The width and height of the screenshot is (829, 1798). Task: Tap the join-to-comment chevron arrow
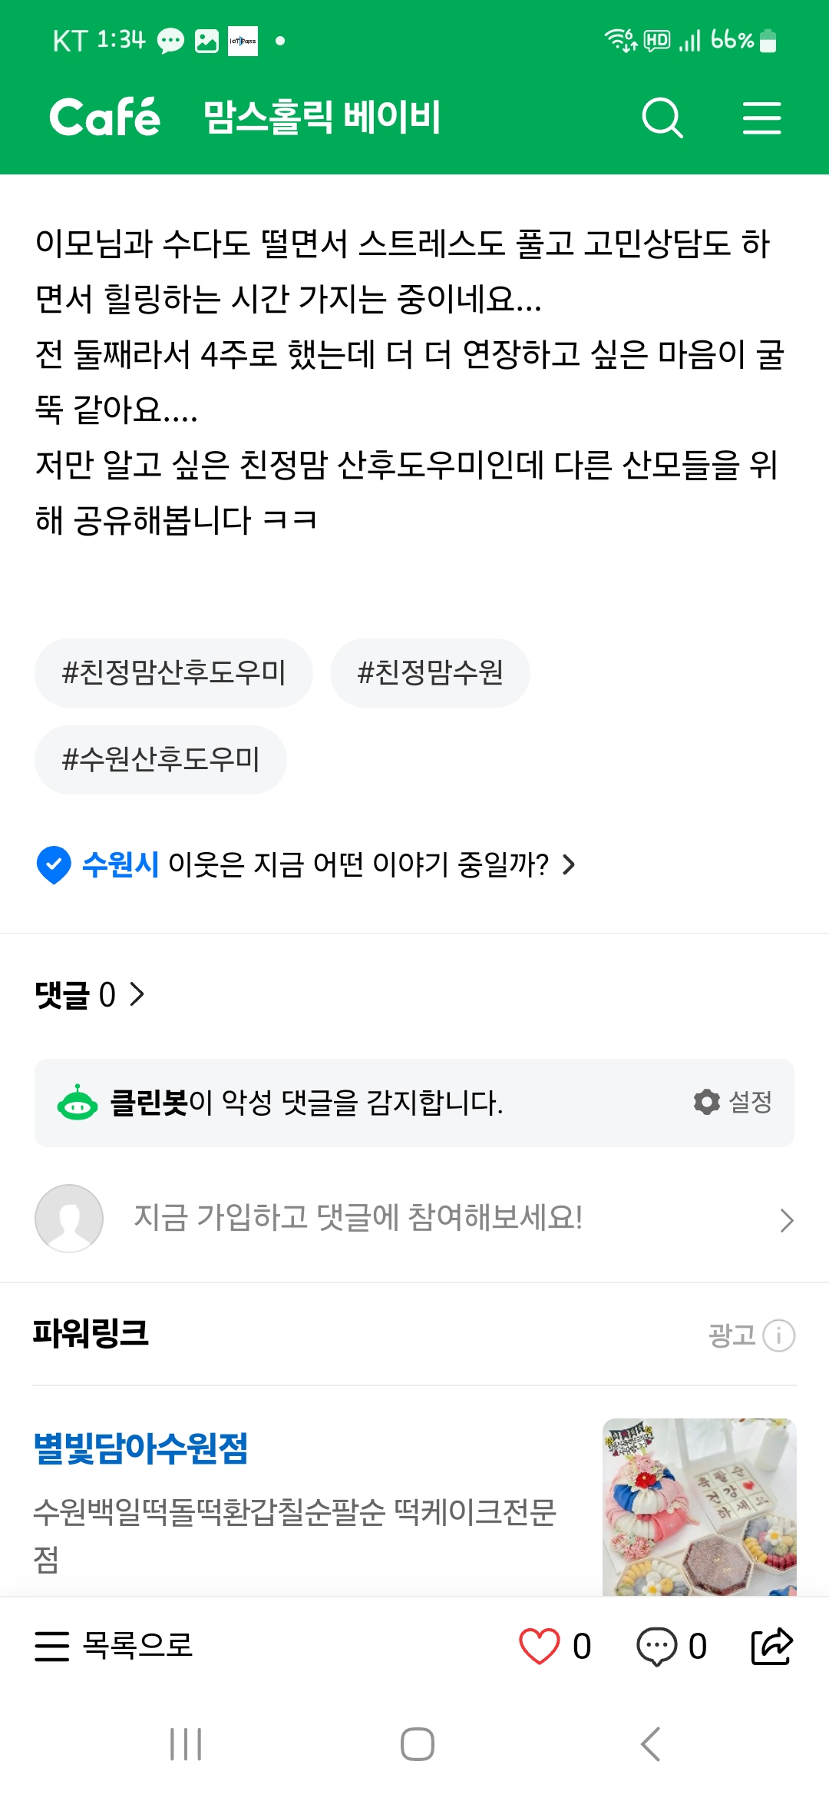786,1219
